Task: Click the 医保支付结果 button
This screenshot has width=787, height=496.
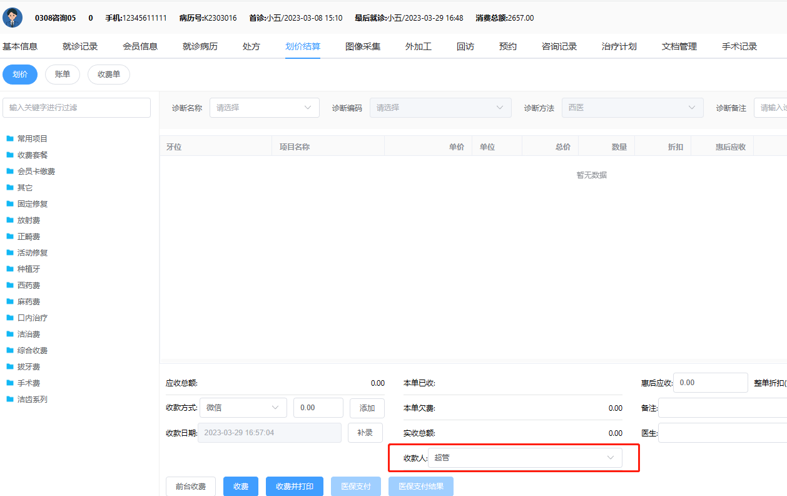Action: (421, 487)
